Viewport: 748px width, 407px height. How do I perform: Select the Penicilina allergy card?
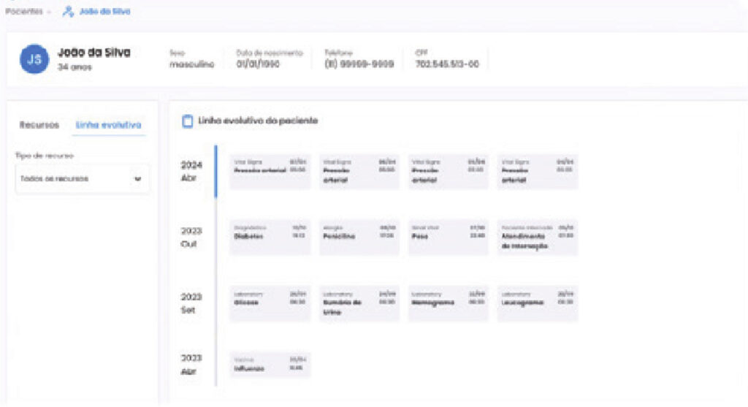point(359,237)
